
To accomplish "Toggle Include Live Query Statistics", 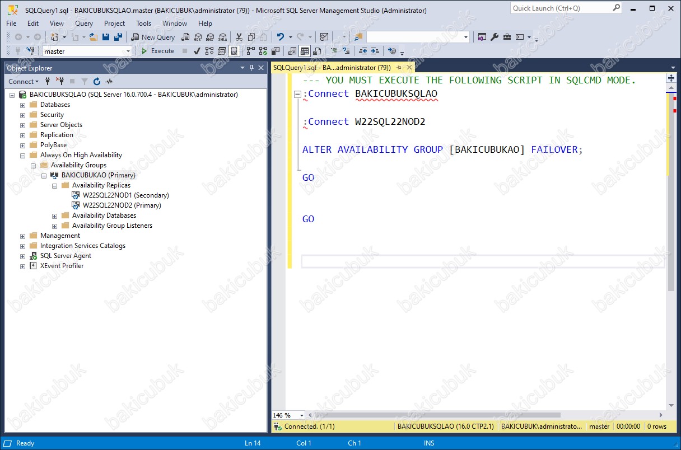I will tap(263, 51).
